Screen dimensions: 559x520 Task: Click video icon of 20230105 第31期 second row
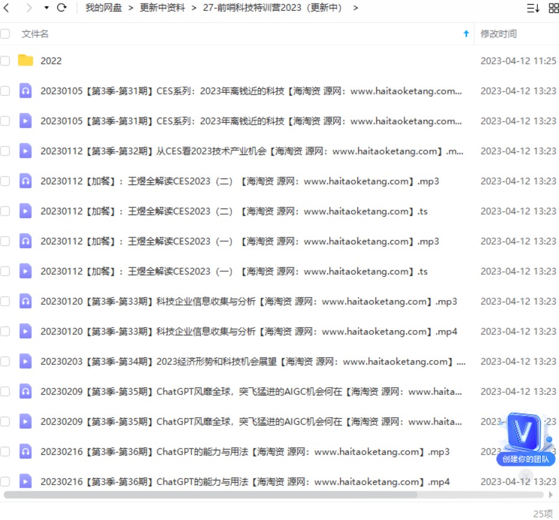pyautogui.click(x=25, y=121)
